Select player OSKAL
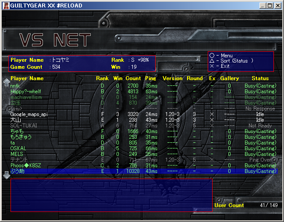Screen dimensions: 284x222 click(x=18, y=148)
